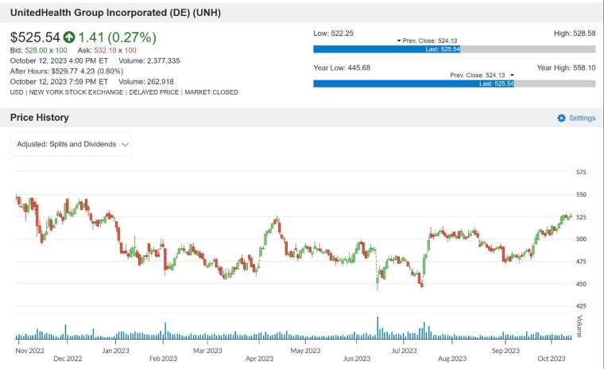Click the October 12, 2023 7:59 PM ET timestamp
This screenshot has height=369, width=604.
click(59, 82)
